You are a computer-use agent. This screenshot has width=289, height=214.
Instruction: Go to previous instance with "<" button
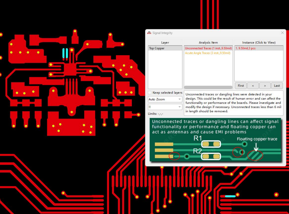253,86
